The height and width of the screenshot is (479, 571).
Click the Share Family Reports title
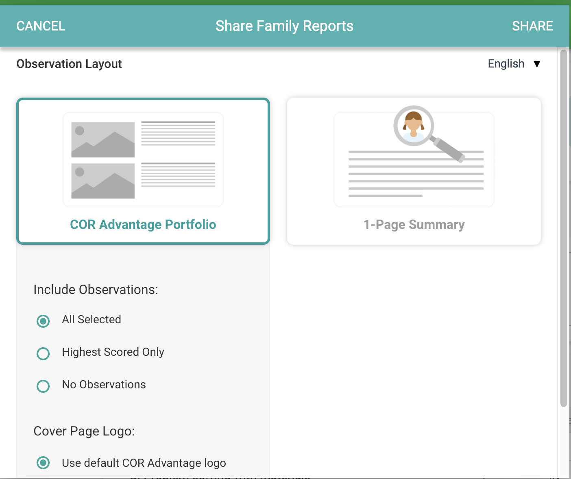(x=284, y=26)
